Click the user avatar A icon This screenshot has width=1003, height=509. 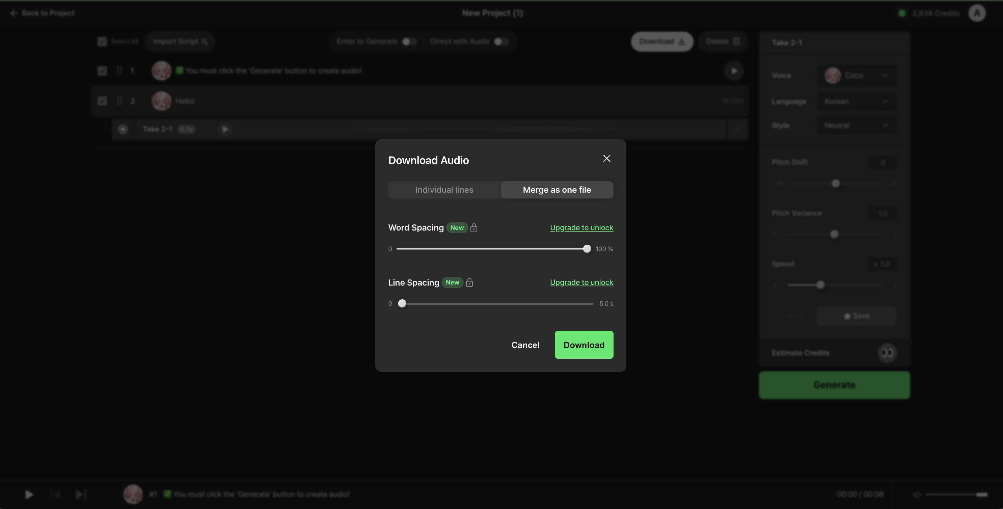(x=977, y=13)
